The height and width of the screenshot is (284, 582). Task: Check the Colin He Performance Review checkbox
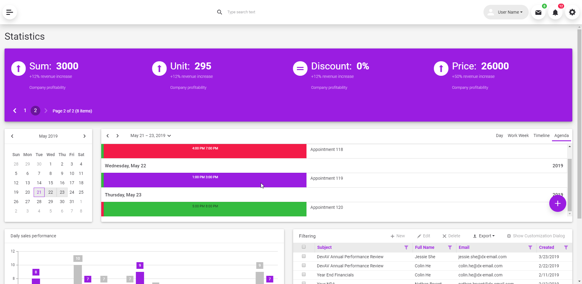tap(304, 266)
